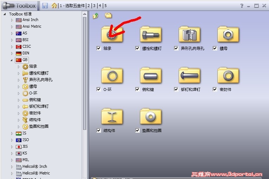Image resolution: width=269 pixels, height=179 pixels.
Task: Select the O-环 tree item label
Action: (33, 93)
